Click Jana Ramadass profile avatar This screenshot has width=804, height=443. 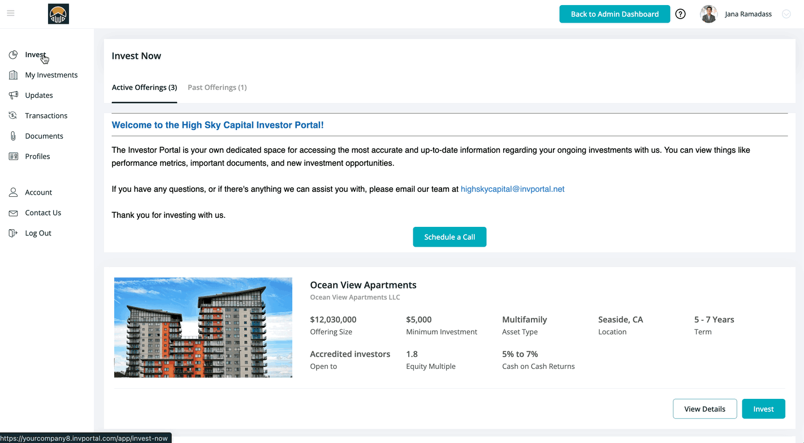point(708,14)
